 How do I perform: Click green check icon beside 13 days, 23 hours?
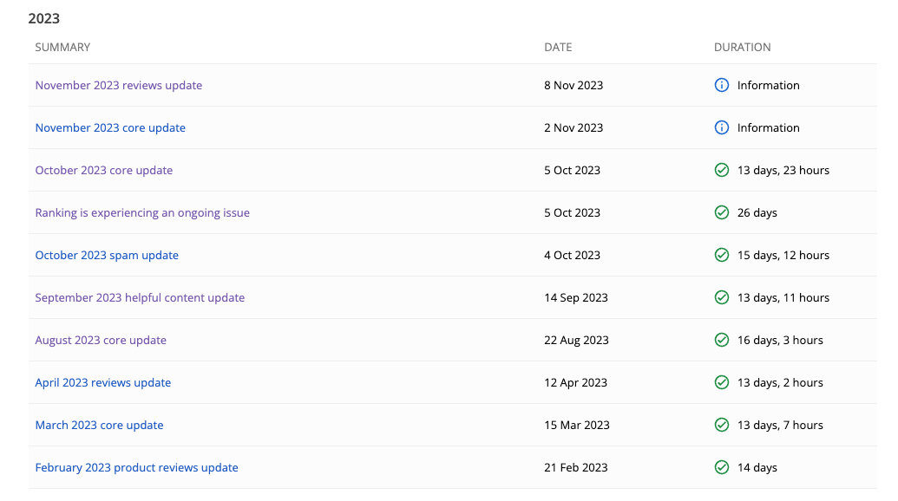coord(722,170)
